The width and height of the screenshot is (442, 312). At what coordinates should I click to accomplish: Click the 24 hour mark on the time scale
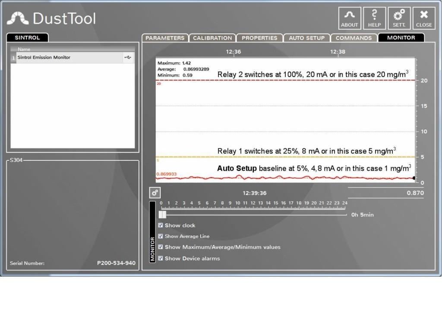click(x=345, y=203)
